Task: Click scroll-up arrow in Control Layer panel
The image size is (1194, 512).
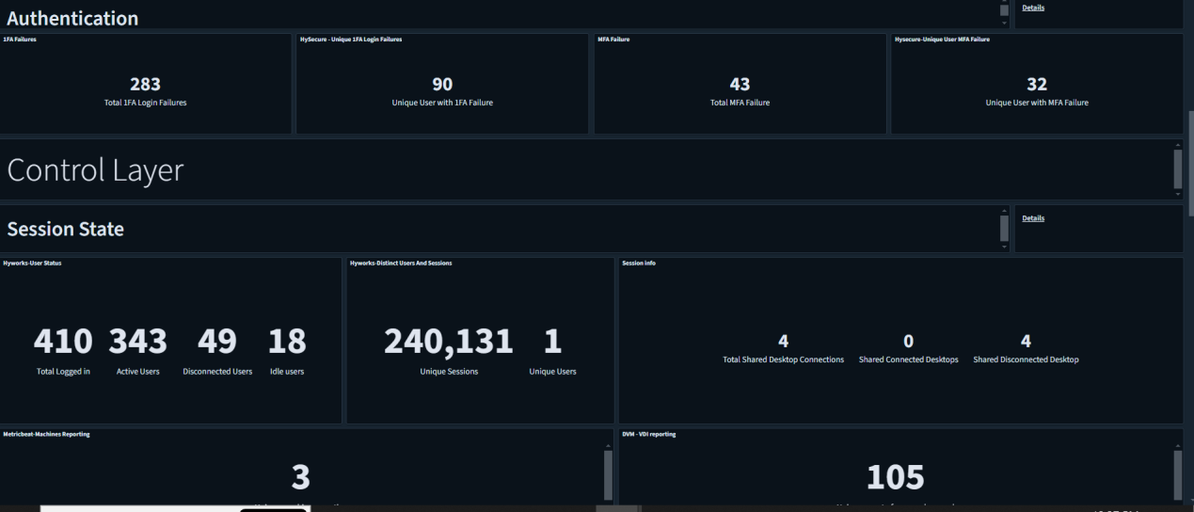Action: [1178, 145]
